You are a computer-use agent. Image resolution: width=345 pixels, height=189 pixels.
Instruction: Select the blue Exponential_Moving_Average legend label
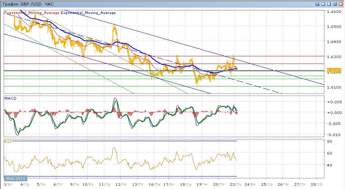tap(88, 13)
